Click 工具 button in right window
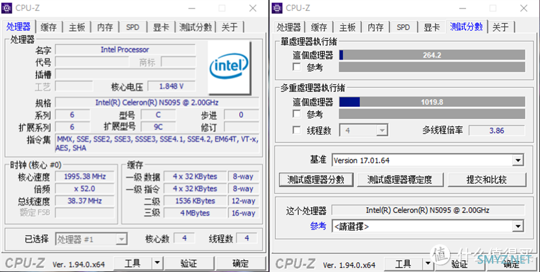Viewport: 540px width, 272px height. pos(403,264)
